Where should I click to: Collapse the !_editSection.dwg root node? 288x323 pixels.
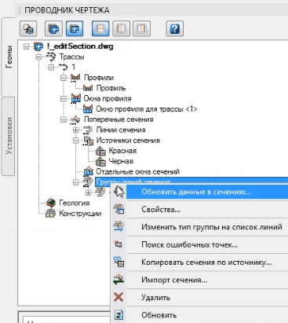pyautogui.click(x=26, y=46)
